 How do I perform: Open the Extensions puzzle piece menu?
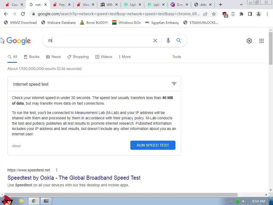click(x=242, y=14)
